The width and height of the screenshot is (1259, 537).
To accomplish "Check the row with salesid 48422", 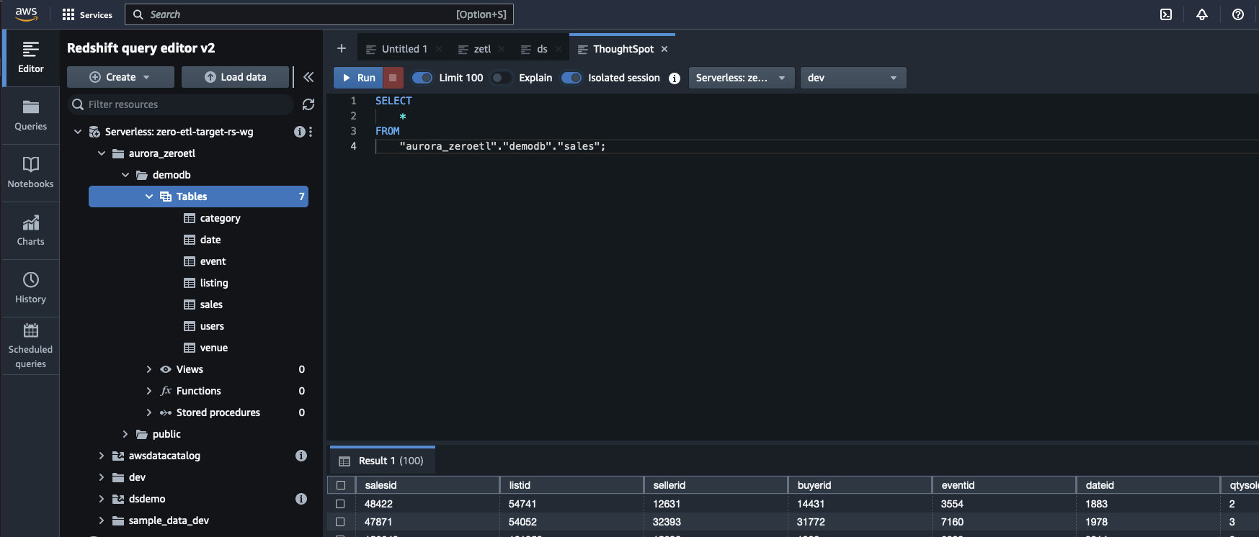I will coord(341,504).
